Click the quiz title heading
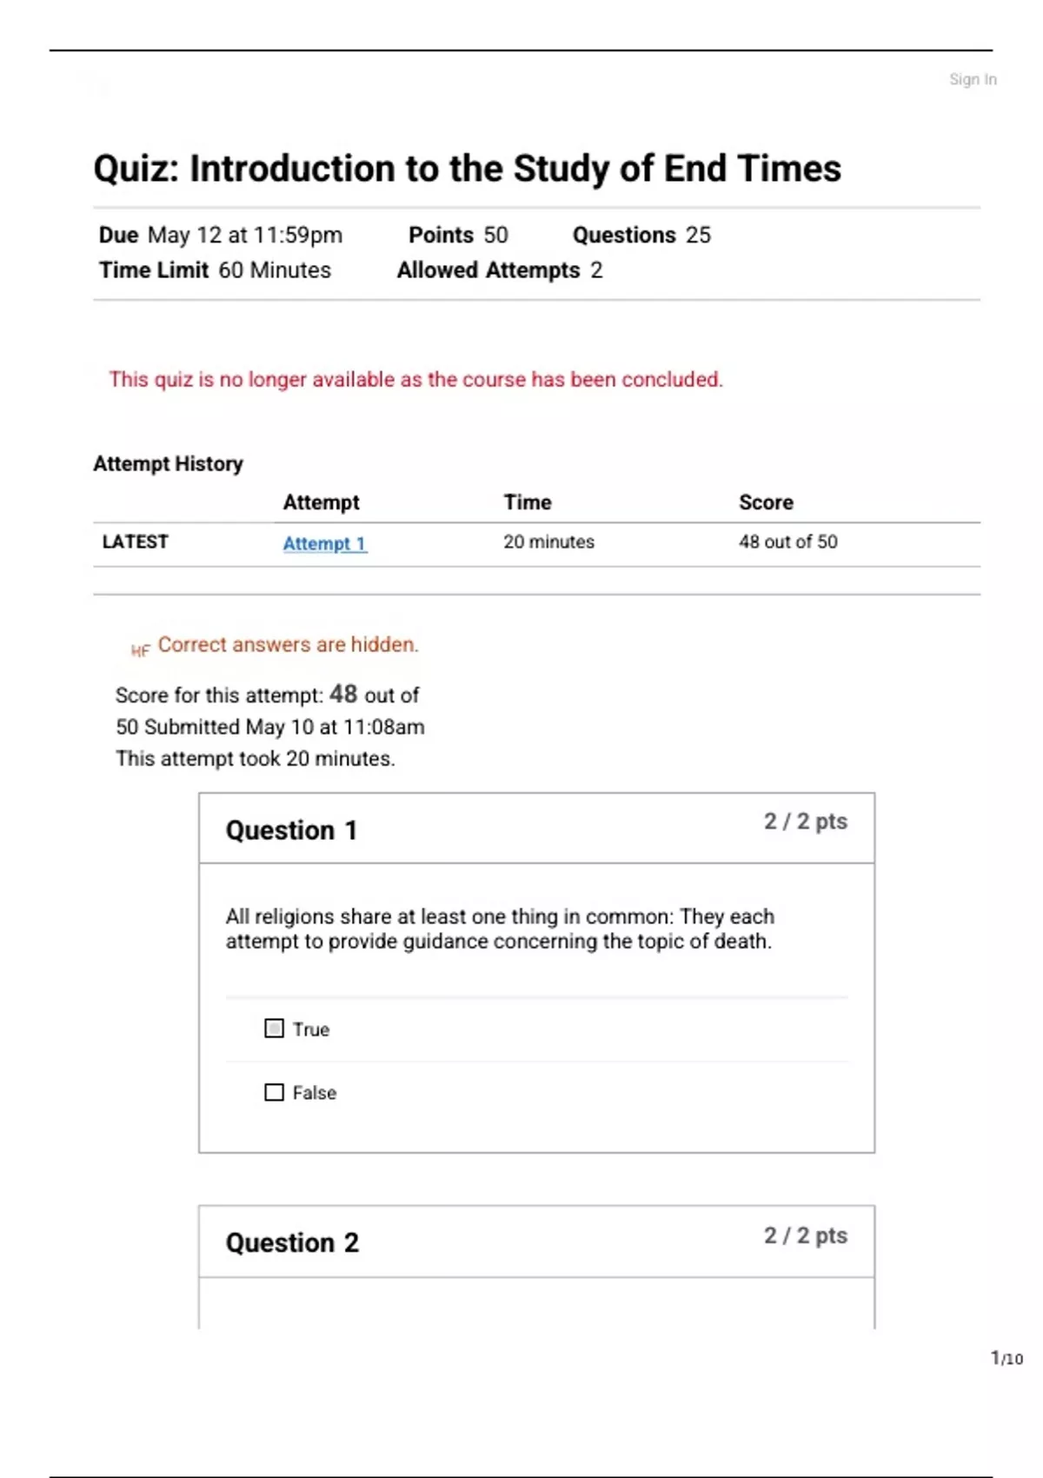 [467, 169]
